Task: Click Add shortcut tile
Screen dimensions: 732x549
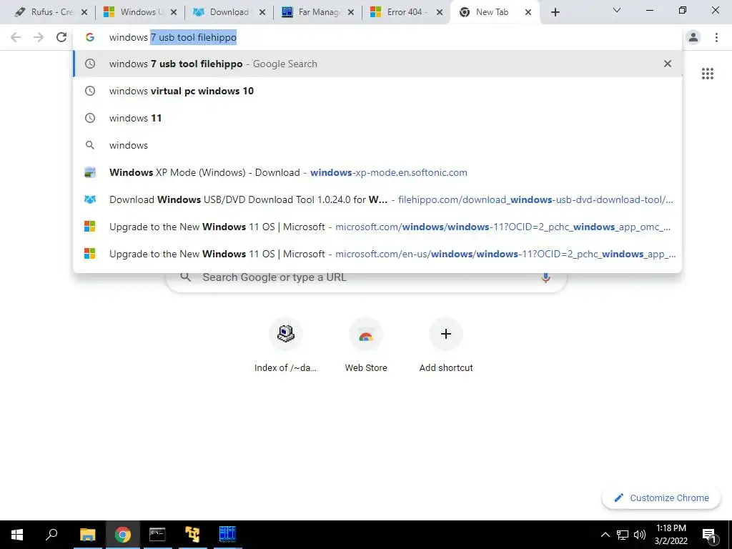Action: point(446,345)
